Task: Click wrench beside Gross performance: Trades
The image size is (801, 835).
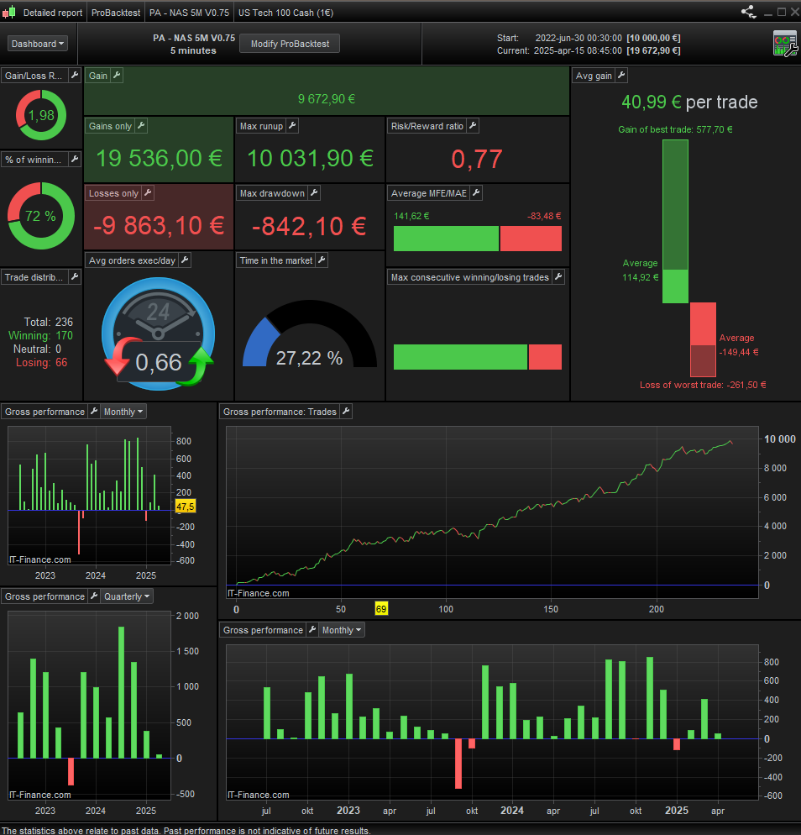Action: 346,411
